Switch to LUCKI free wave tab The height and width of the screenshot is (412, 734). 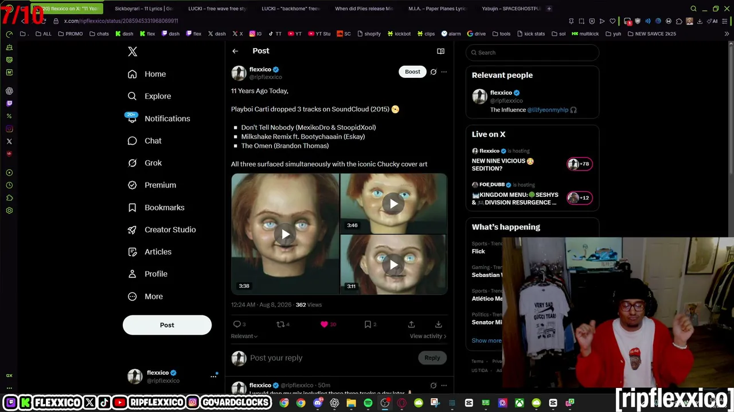(217, 9)
